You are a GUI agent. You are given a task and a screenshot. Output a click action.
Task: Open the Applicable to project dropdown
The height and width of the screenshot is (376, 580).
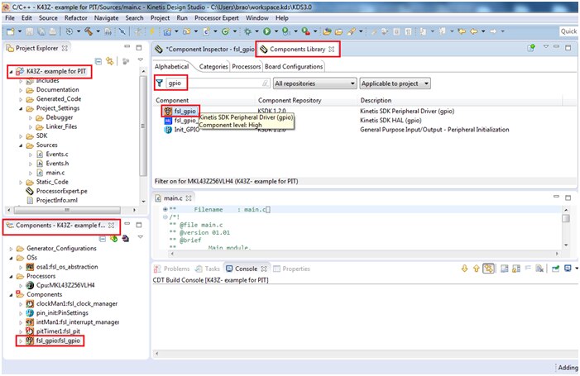click(x=397, y=83)
